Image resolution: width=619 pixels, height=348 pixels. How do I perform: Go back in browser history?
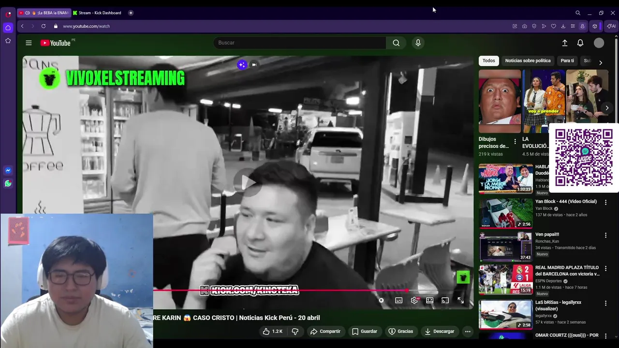(22, 26)
